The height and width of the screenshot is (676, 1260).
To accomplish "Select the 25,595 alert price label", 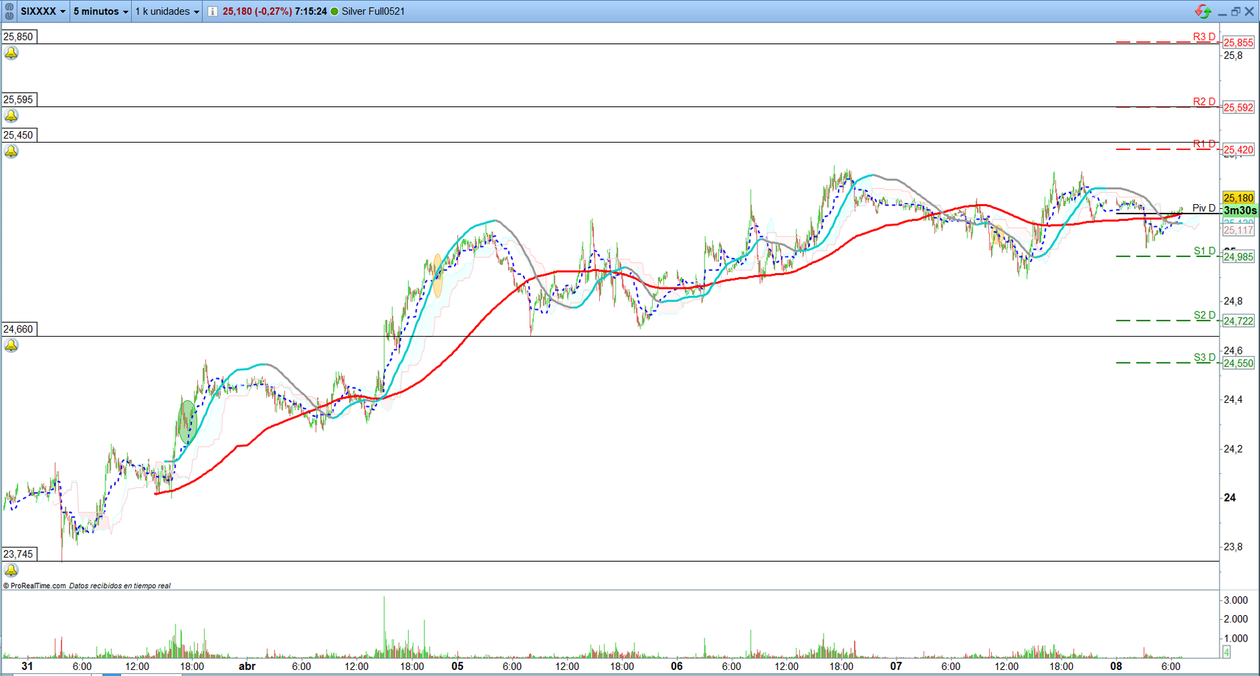I will tap(19, 99).
